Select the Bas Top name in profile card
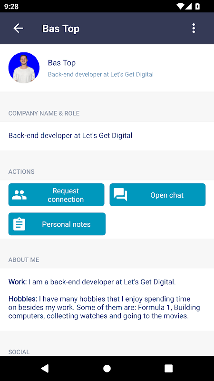 [62, 63]
